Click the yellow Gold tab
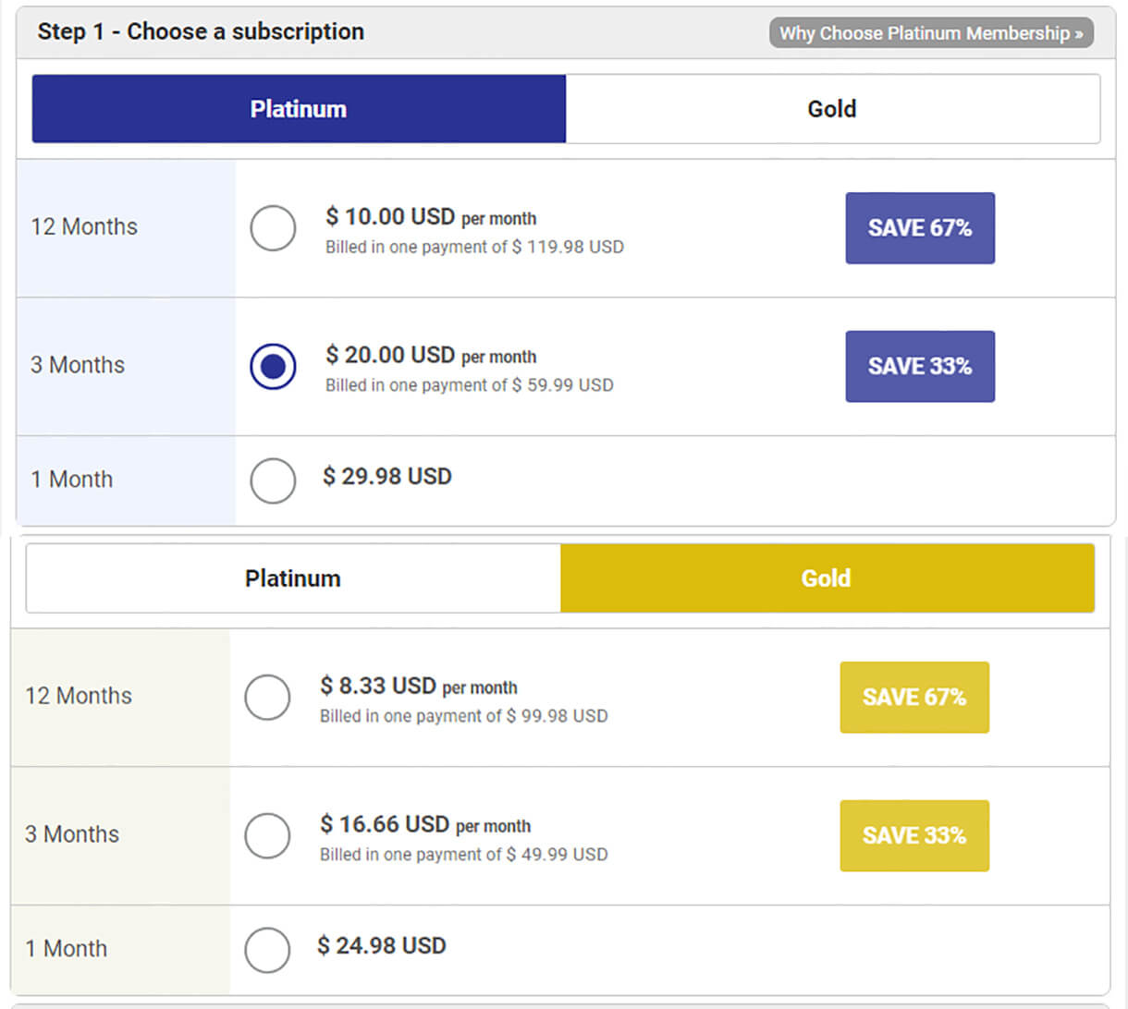Screen dimensions: 1128x1009 click(827, 578)
